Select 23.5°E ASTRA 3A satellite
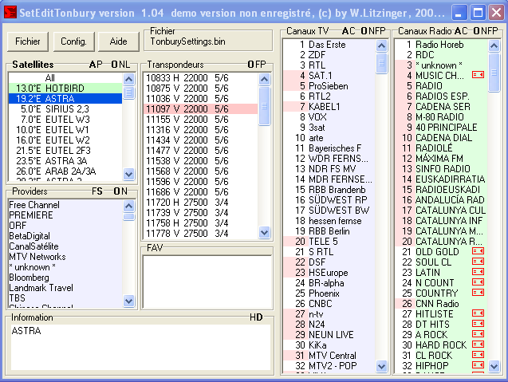This screenshot has width=508, height=382. click(65, 161)
